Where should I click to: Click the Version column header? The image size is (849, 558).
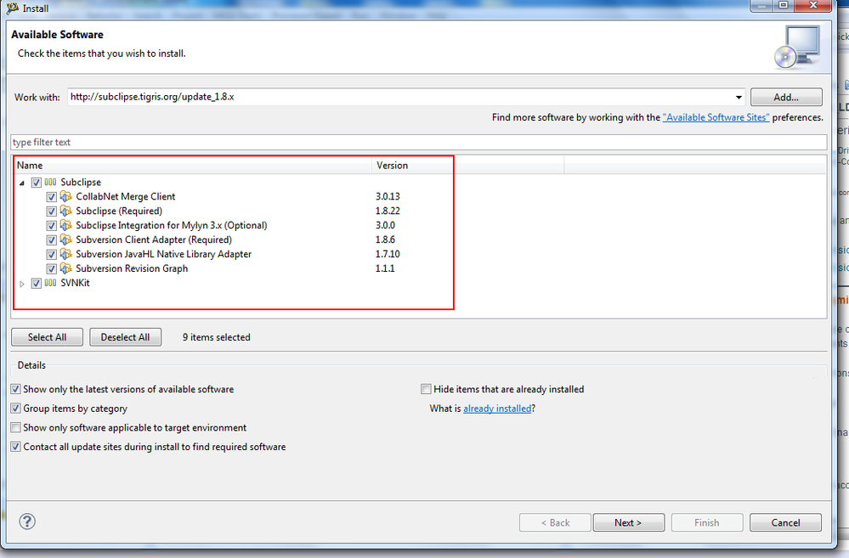click(467, 166)
